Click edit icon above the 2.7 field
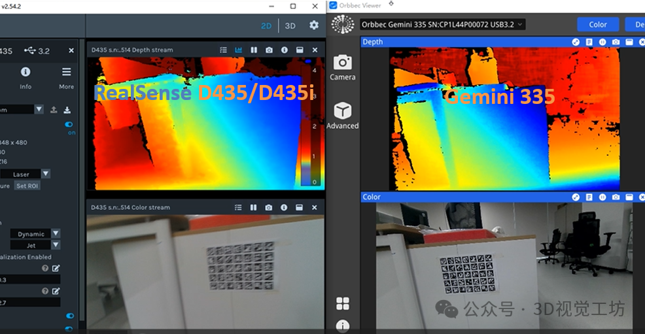The height and width of the screenshot is (334, 645). coord(56,291)
